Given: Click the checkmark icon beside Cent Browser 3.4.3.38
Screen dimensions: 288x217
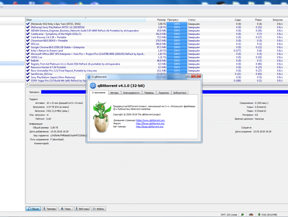Looking at the screenshot, I should click(28, 37).
